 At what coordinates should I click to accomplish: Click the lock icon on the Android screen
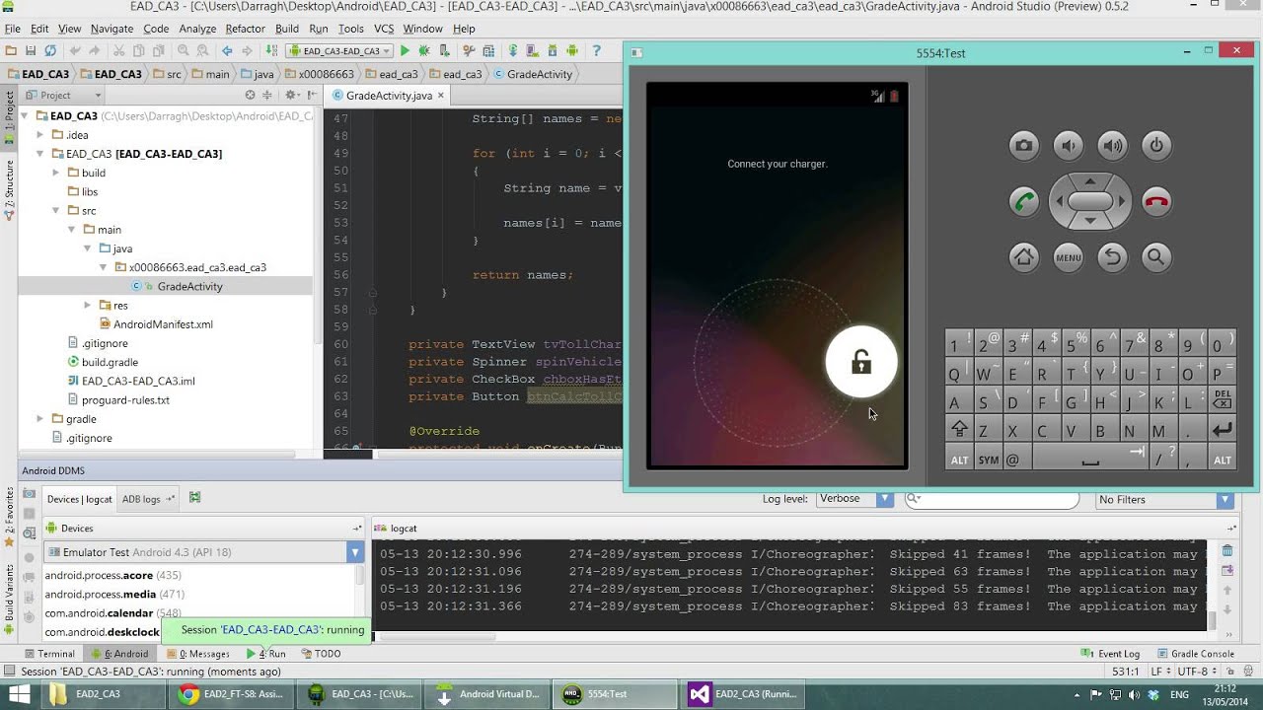click(x=861, y=362)
